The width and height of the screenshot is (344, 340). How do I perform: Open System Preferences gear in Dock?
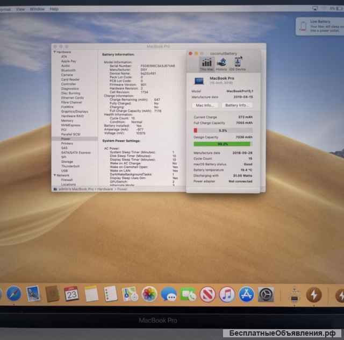(x=266, y=294)
